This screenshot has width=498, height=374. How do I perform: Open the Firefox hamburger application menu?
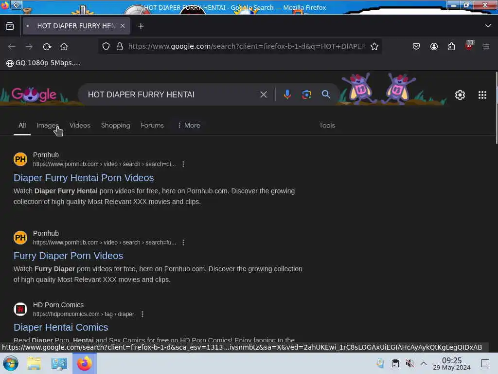(x=486, y=46)
